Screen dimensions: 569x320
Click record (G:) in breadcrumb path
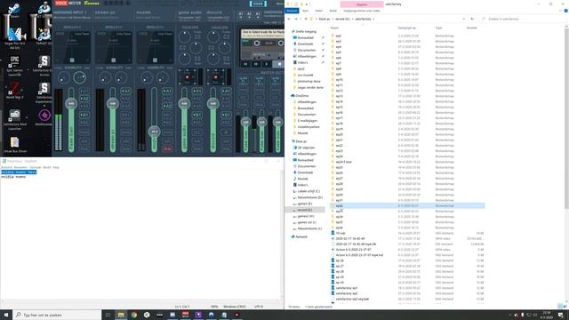pos(342,19)
